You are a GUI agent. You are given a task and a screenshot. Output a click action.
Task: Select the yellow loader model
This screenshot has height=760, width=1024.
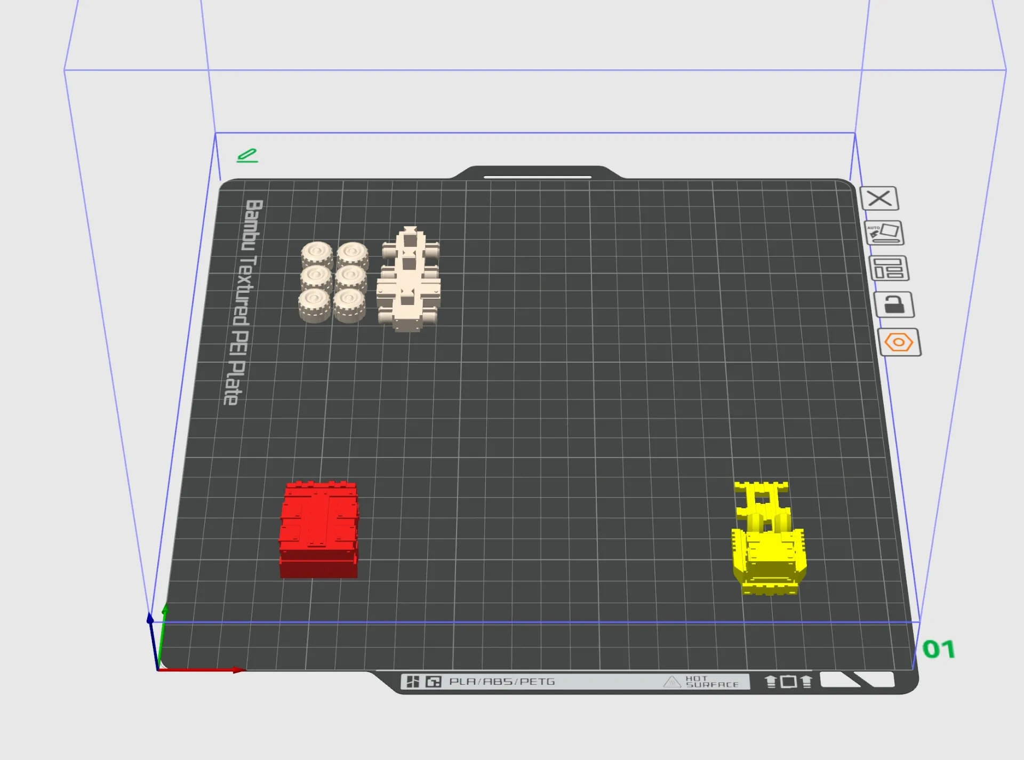(x=769, y=538)
